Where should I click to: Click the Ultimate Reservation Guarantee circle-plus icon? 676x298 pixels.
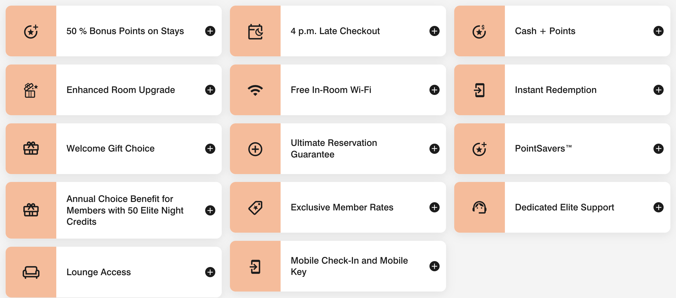coord(255,149)
